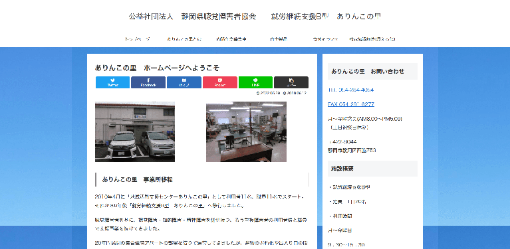Open the last navigation item on 特定処遇改善
Viewport: 510px width, 249px height.
(372, 39)
